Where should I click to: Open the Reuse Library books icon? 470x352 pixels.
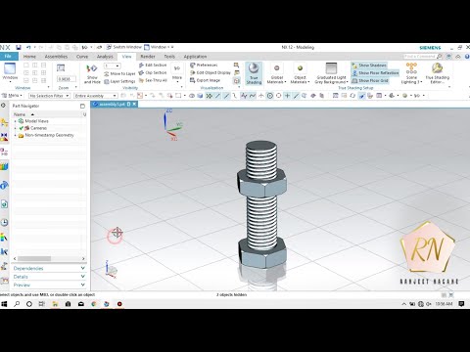tap(4, 167)
